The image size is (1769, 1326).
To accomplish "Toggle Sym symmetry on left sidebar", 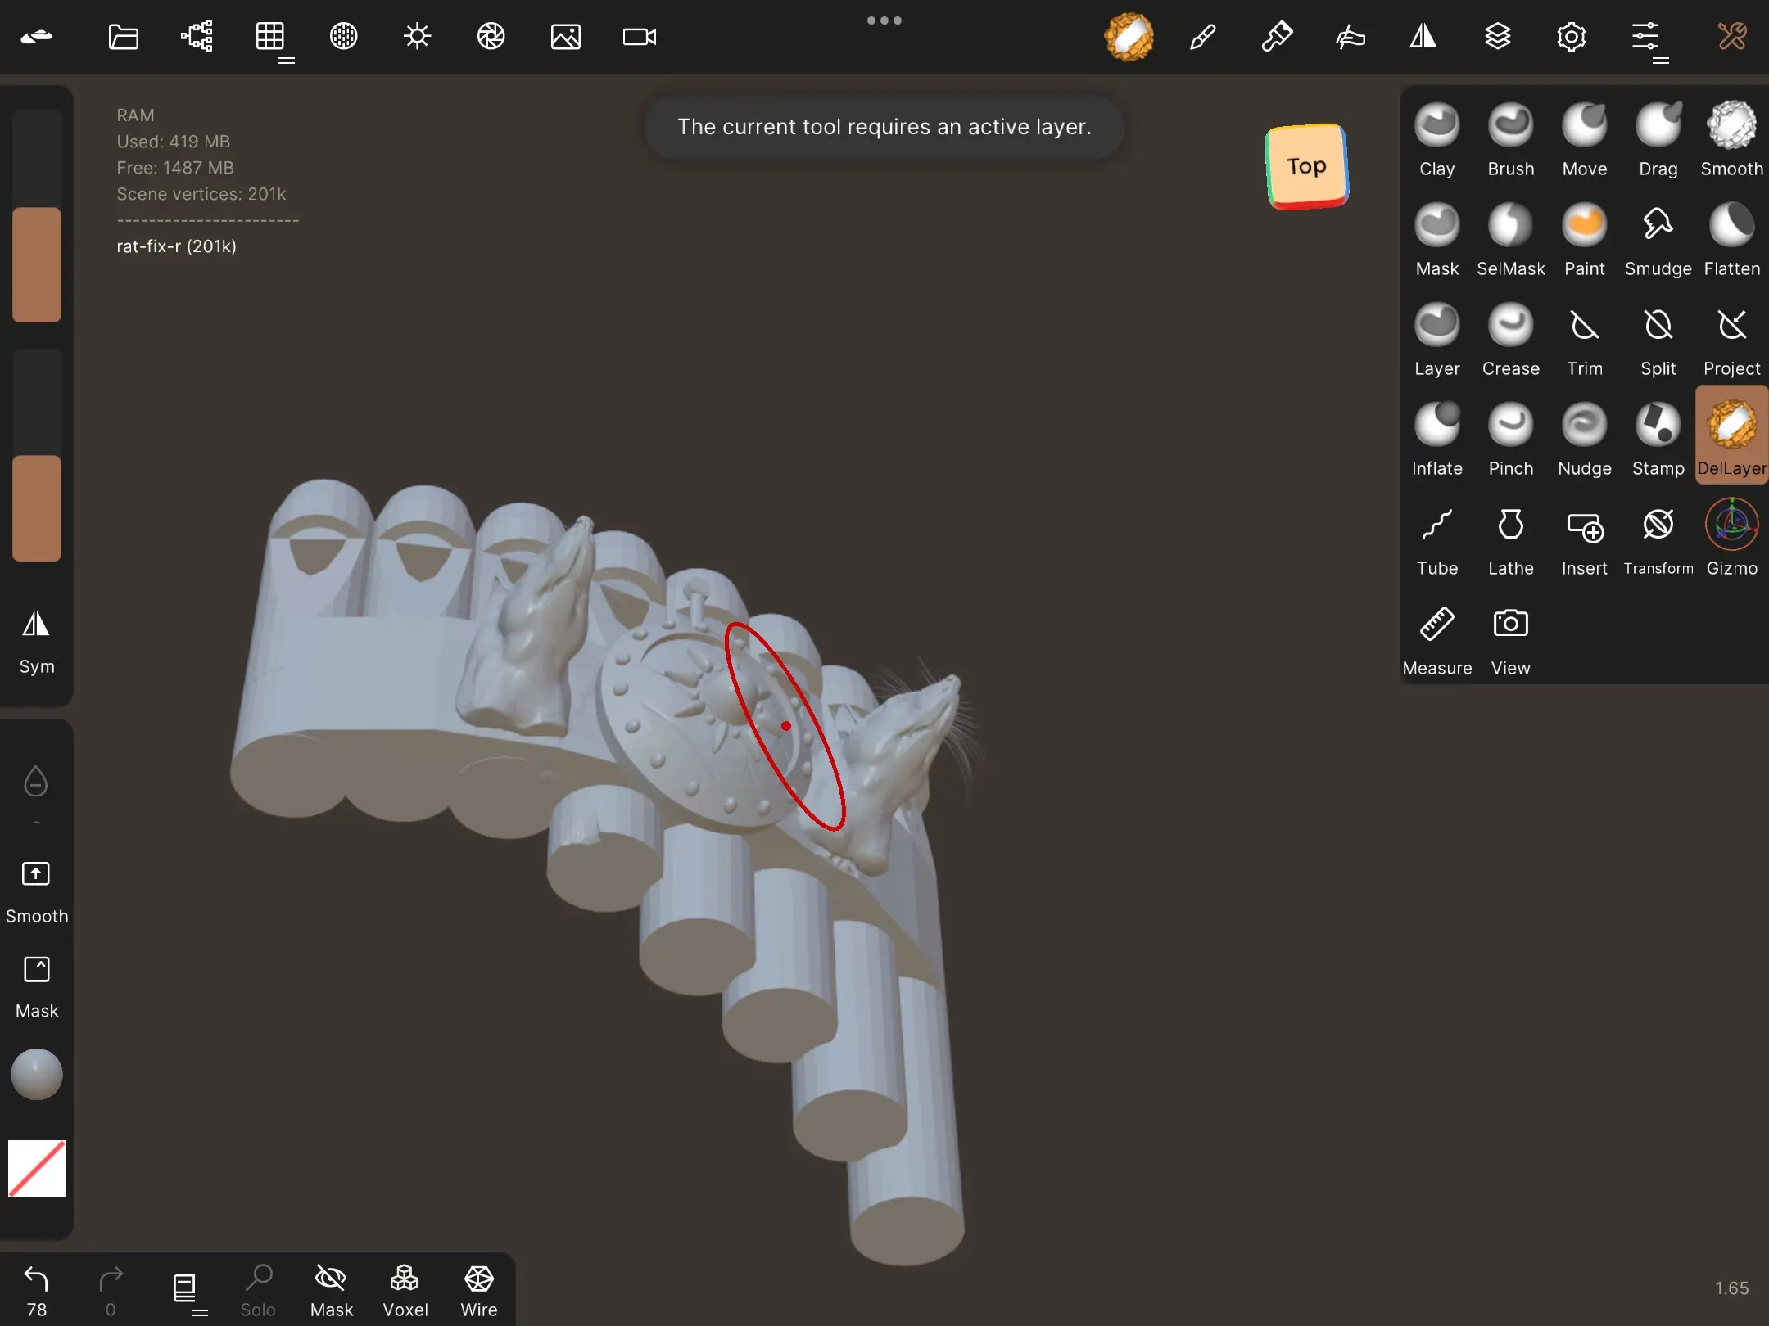I will click(x=36, y=643).
